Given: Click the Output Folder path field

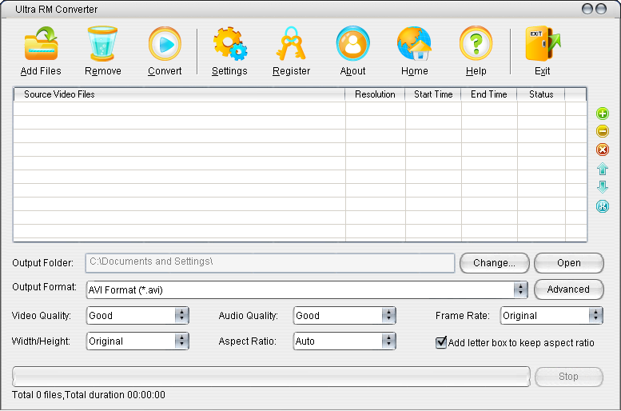Looking at the screenshot, I should (270, 263).
